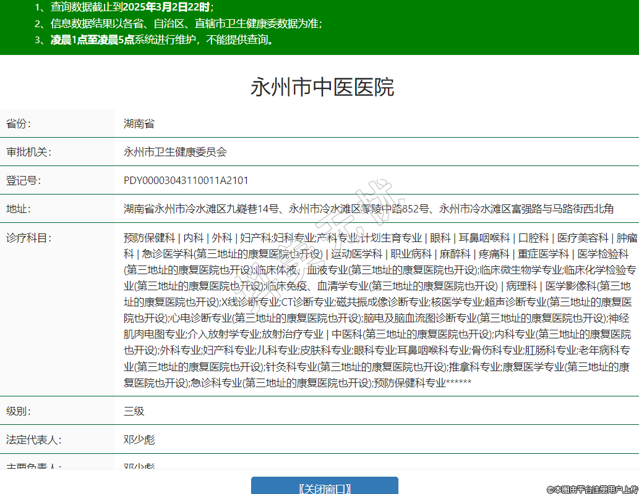Select the level value 三级
639x494 pixels.
tap(134, 411)
